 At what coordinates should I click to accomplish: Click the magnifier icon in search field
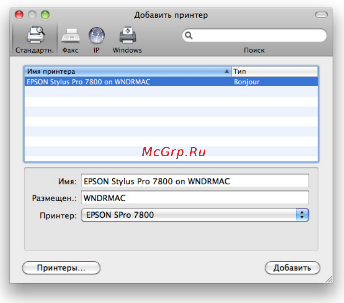(x=189, y=35)
